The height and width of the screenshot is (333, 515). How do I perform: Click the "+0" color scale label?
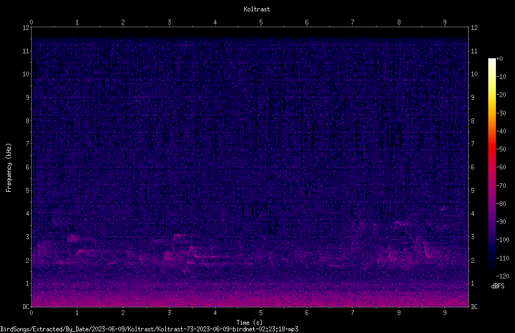pos(499,59)
